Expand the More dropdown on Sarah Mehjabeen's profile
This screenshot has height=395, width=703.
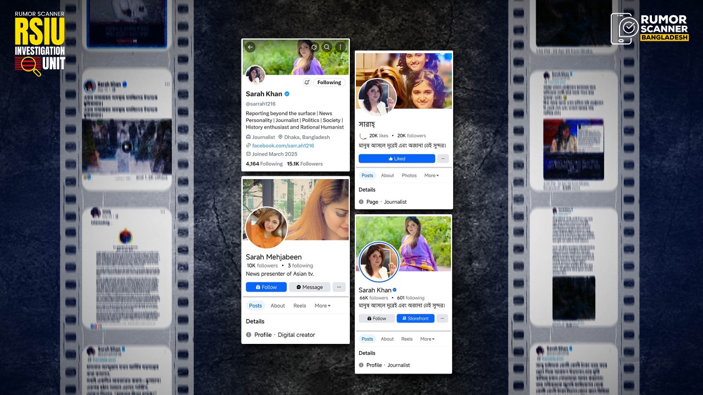coord(322,305)
